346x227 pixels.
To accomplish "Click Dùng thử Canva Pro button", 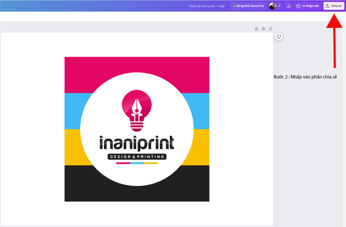I will click(x=248, y=6).
